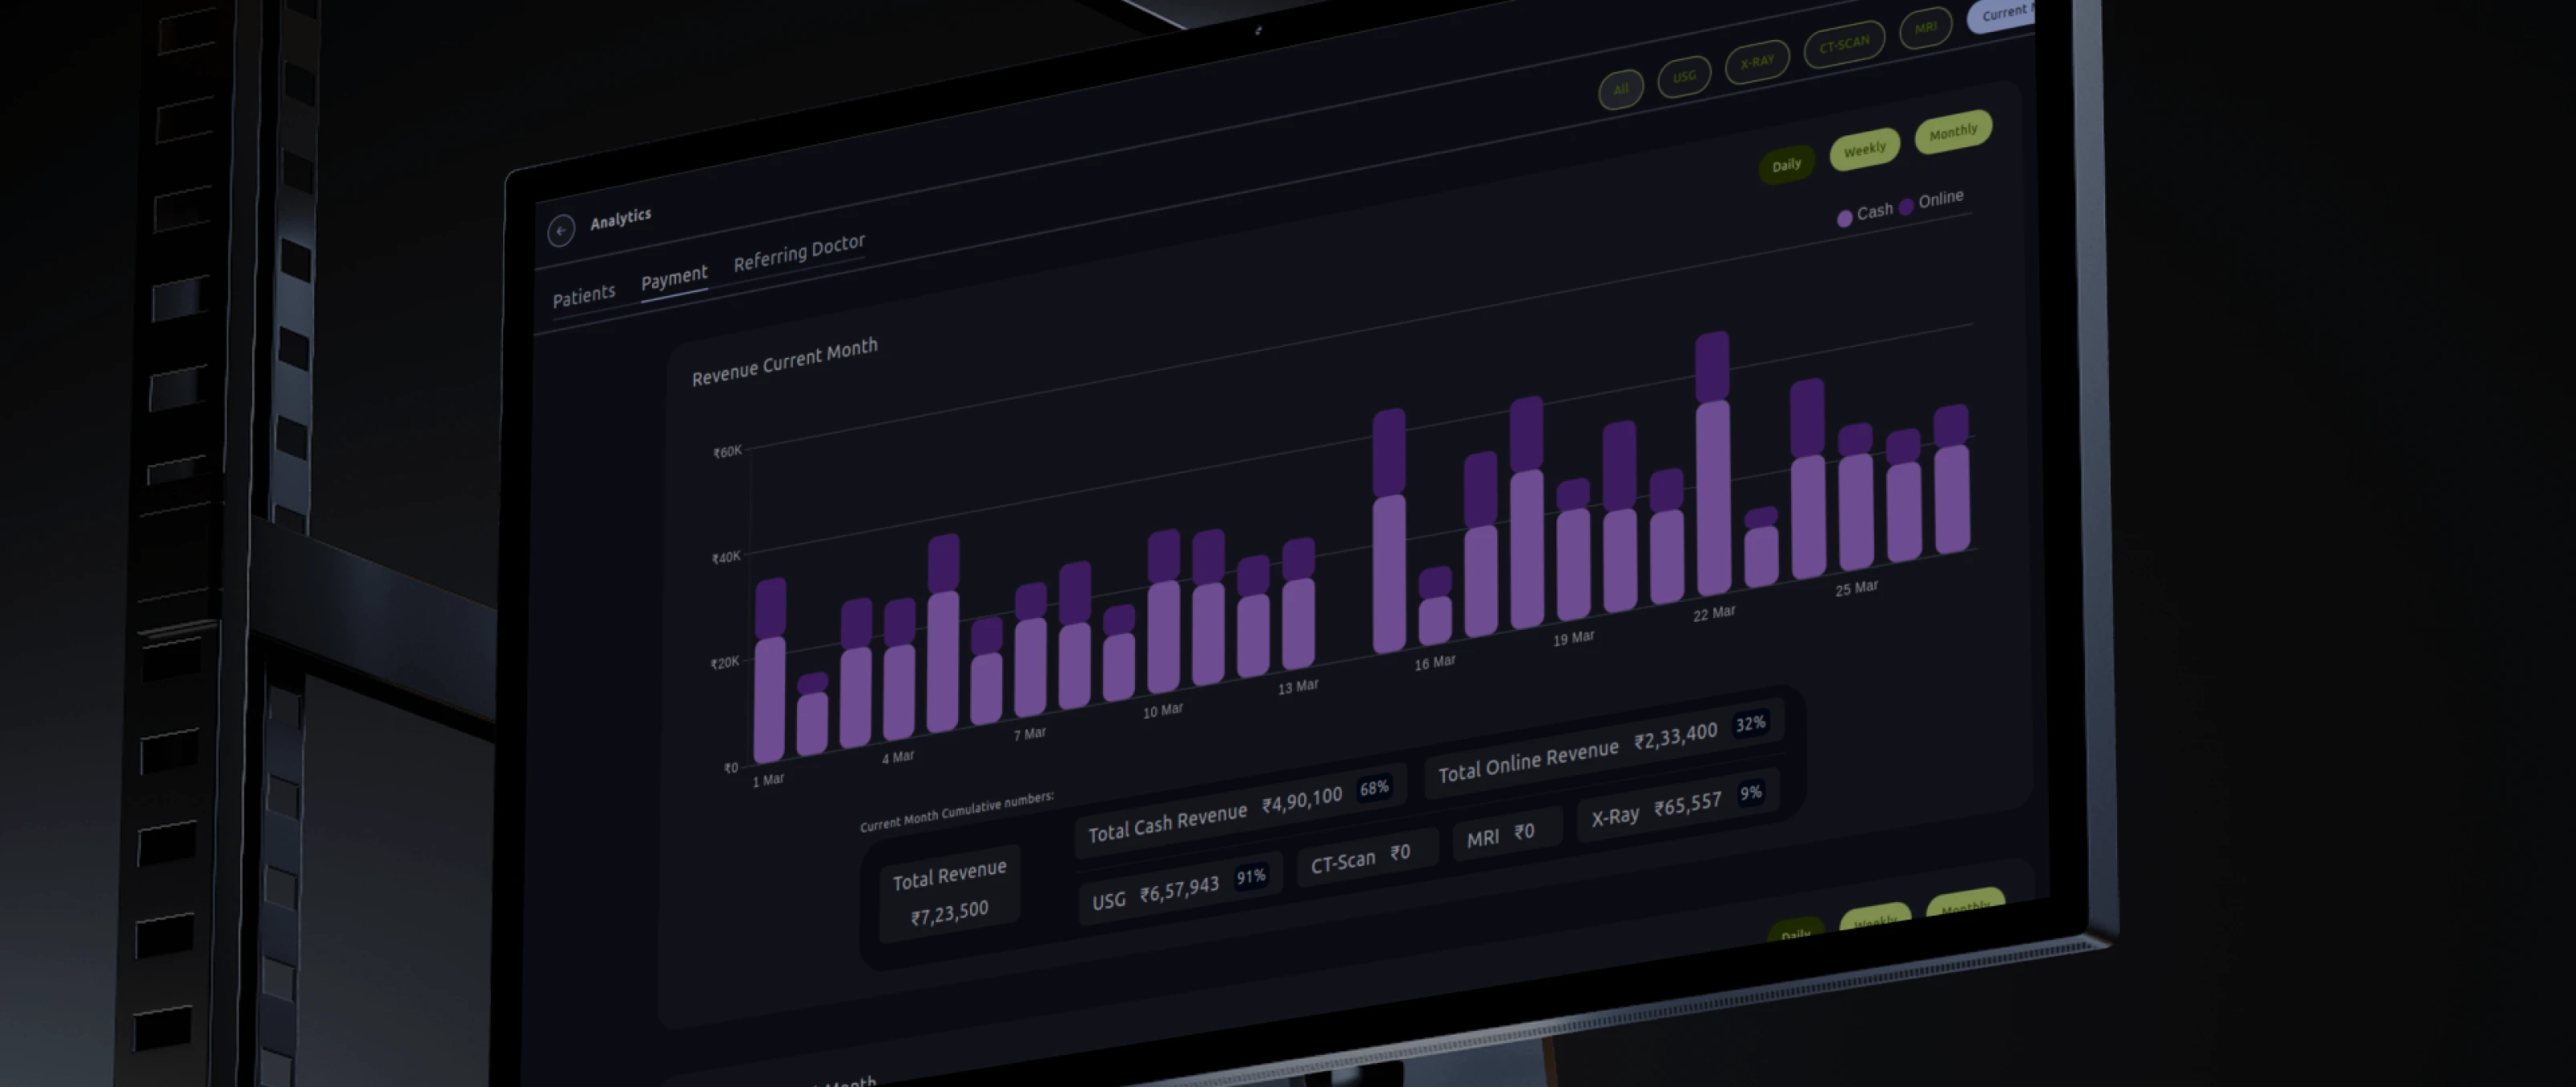The image size is (2576, 1087).
Task: Open the Referring Doctor tab
Action: point(799,252)
